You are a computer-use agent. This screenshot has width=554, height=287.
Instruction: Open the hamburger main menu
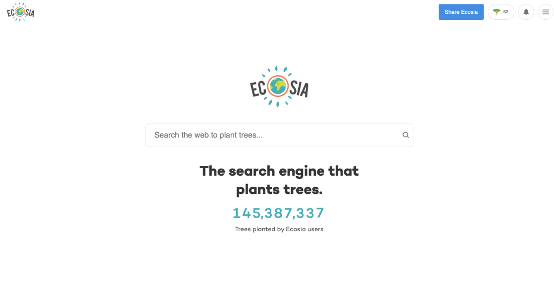pyautogui.click(x=546, y=12)
